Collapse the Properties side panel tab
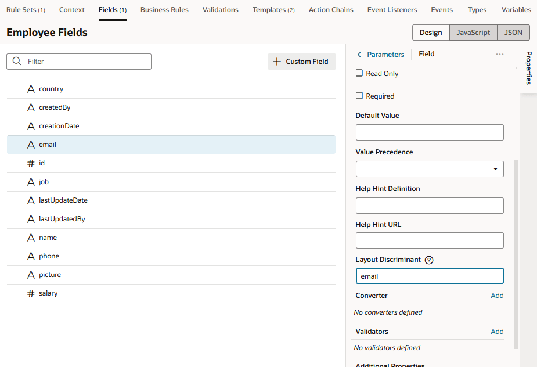 [x=528, y=68]
